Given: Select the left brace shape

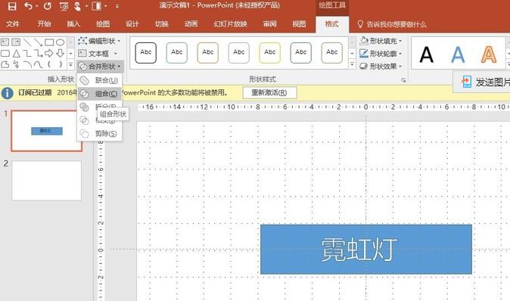Looking at the screenshot, I should (x=49, y=64).
